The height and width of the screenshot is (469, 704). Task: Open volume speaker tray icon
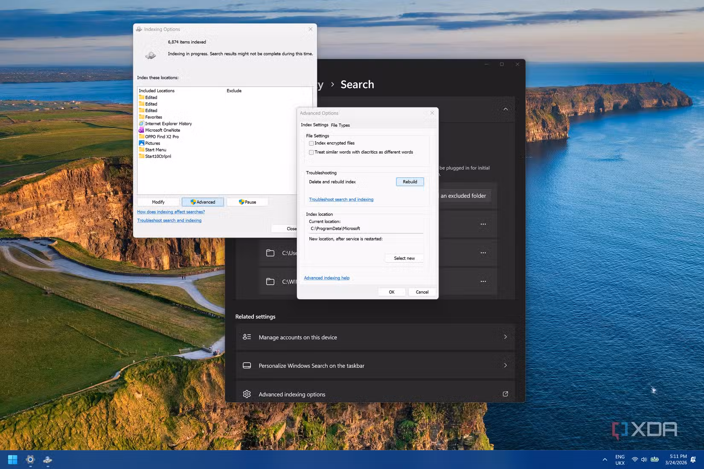click(x=644, y=460)
